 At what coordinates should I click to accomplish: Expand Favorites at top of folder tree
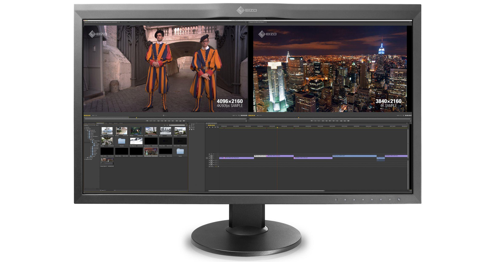coord(85,127)
